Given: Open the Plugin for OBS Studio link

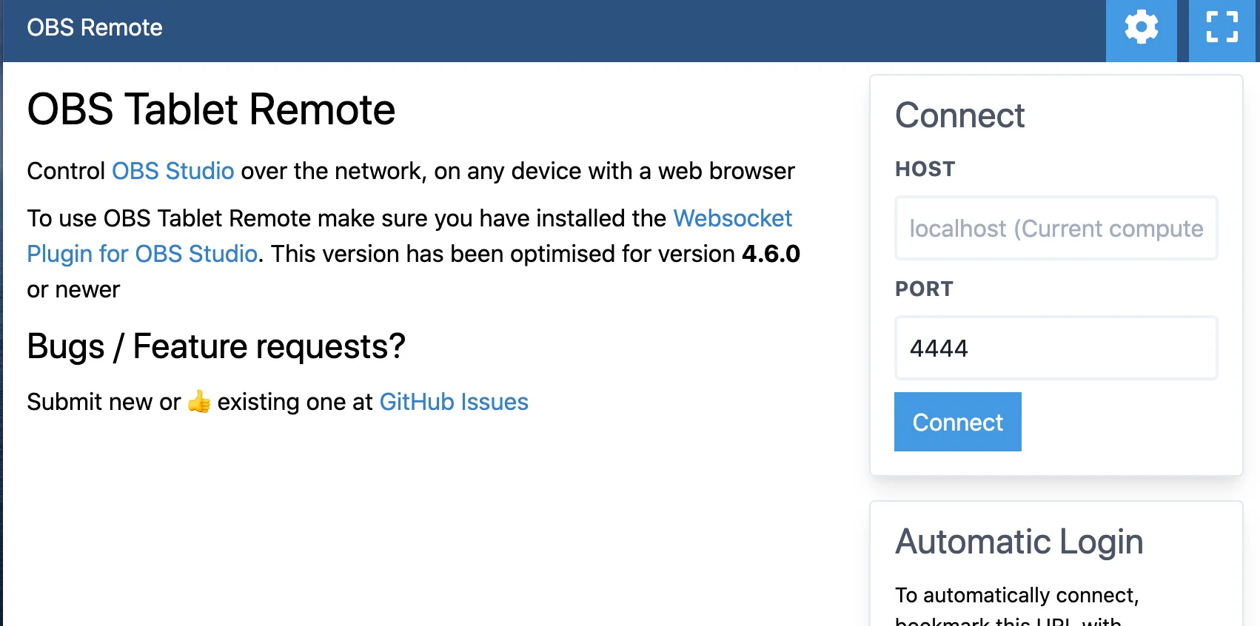Looking at the screenshot, I should (x=142, y=254).
